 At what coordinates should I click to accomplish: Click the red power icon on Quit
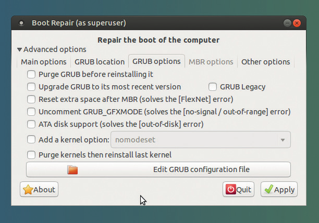point(231,189)
